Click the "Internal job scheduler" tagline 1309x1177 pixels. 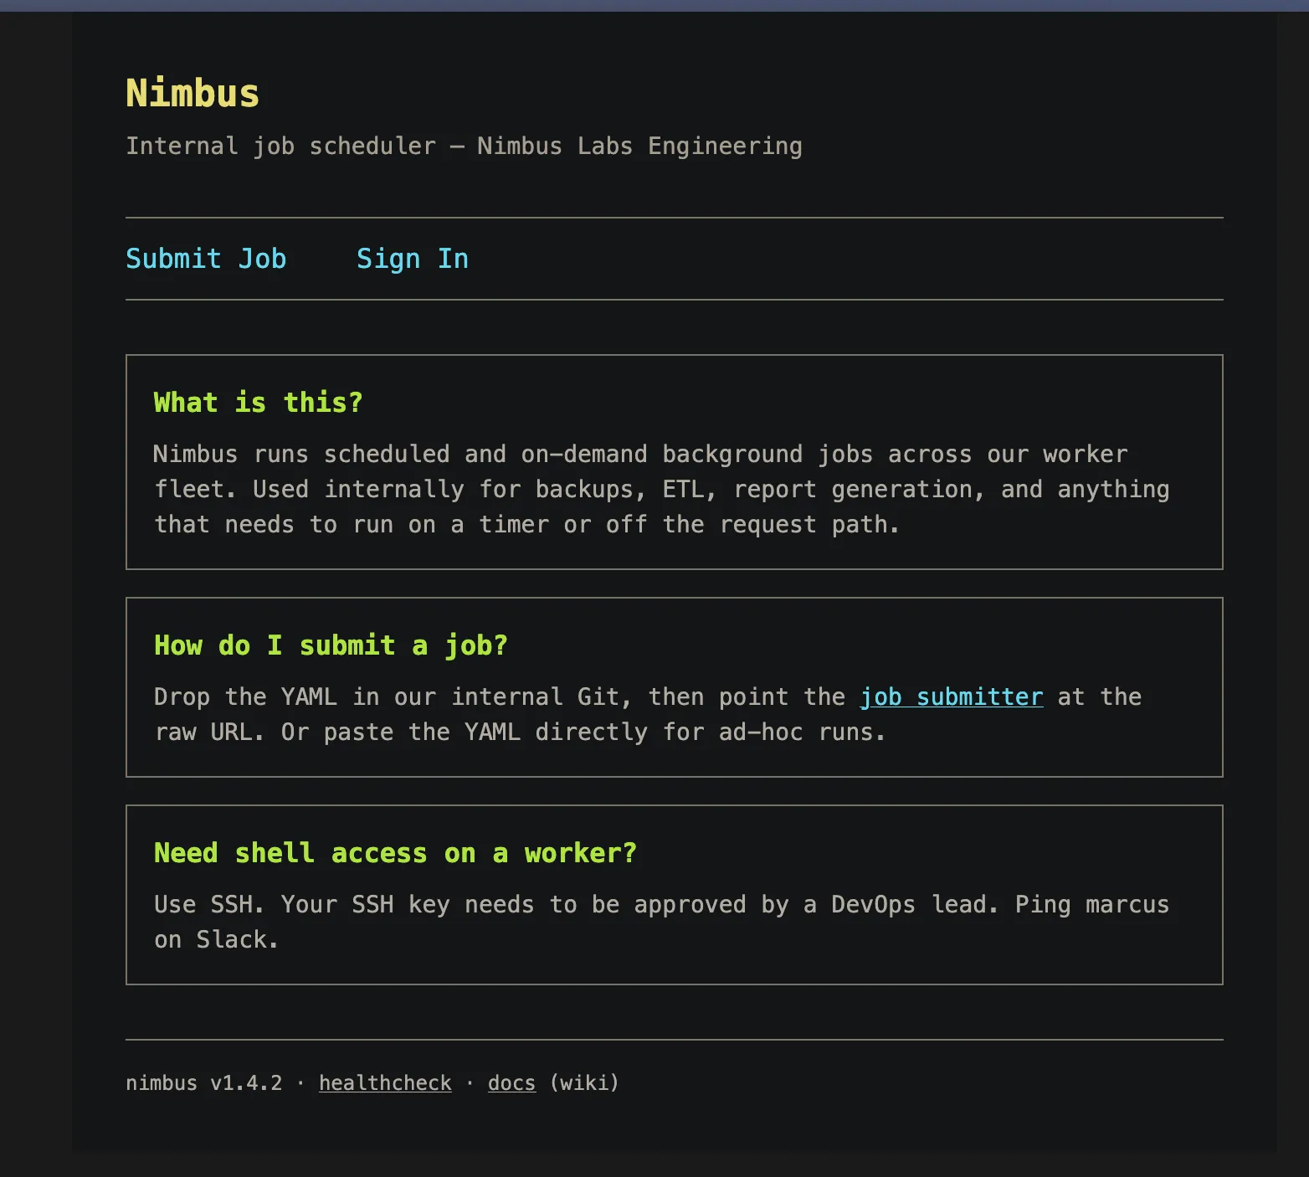tap(280, 146)
